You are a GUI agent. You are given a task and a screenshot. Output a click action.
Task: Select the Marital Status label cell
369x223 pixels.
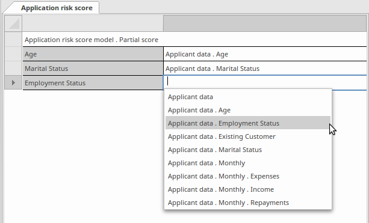[x=93, y=69]
